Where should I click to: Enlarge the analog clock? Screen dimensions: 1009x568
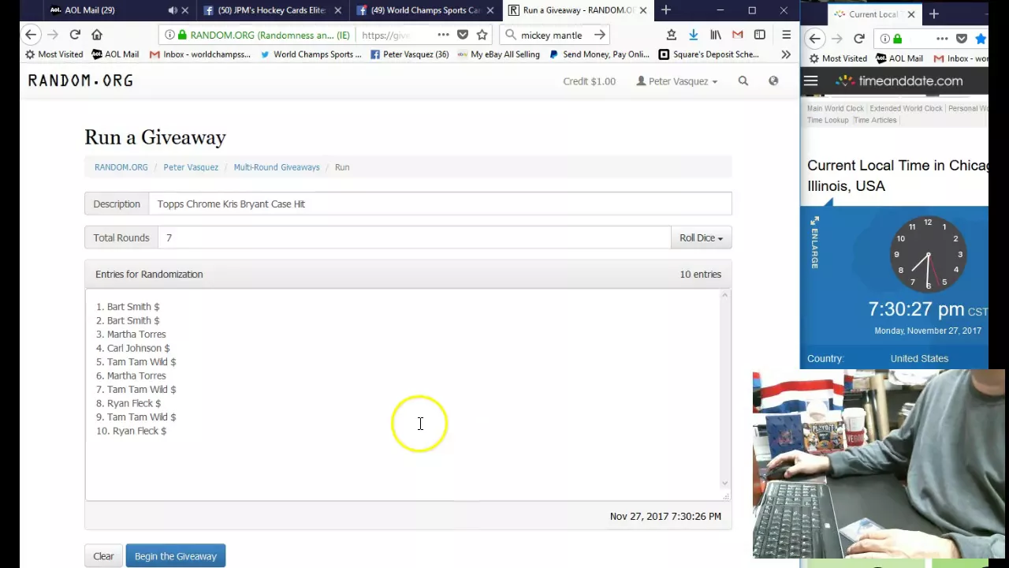814,243
